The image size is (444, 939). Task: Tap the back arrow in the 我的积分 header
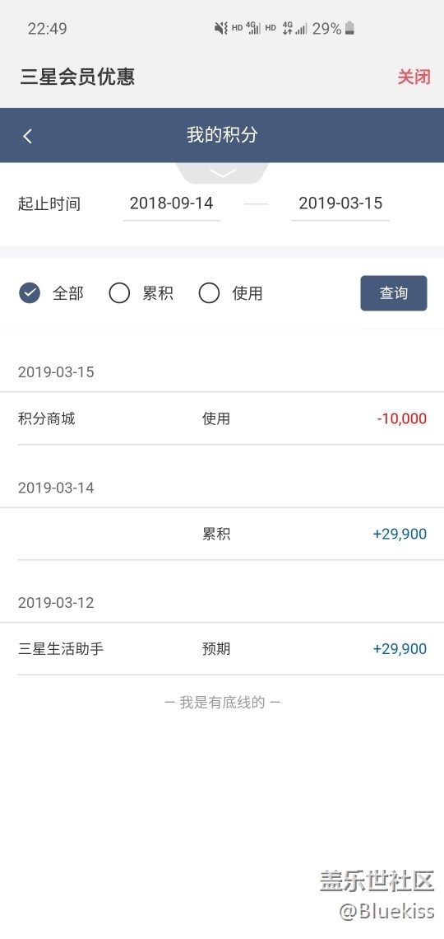[x=27, y=136]
